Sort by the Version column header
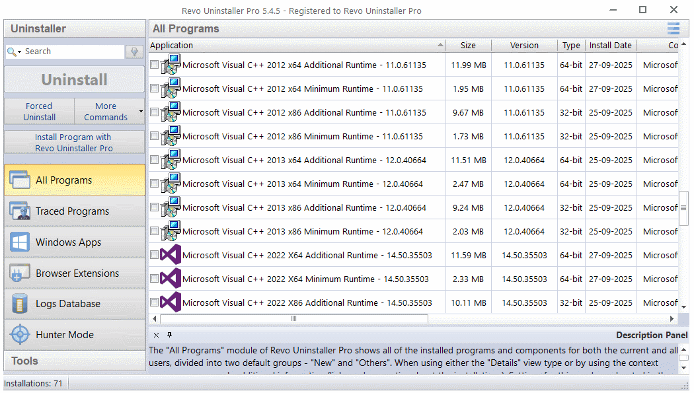 tap(525, 45)
